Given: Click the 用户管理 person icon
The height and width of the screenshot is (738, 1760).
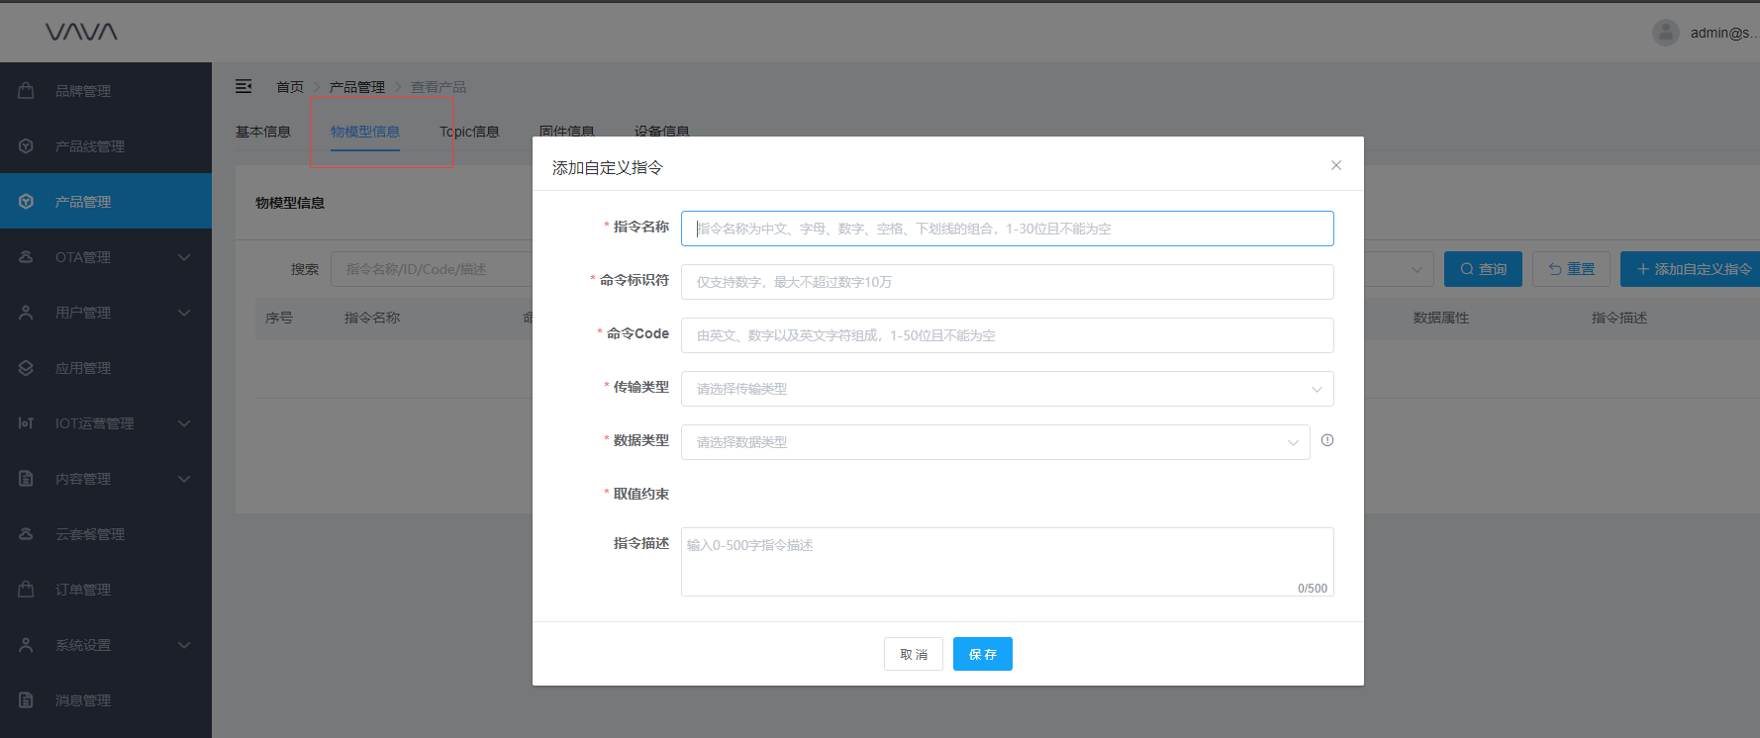Looking at the screenshot, I should 27,312.
